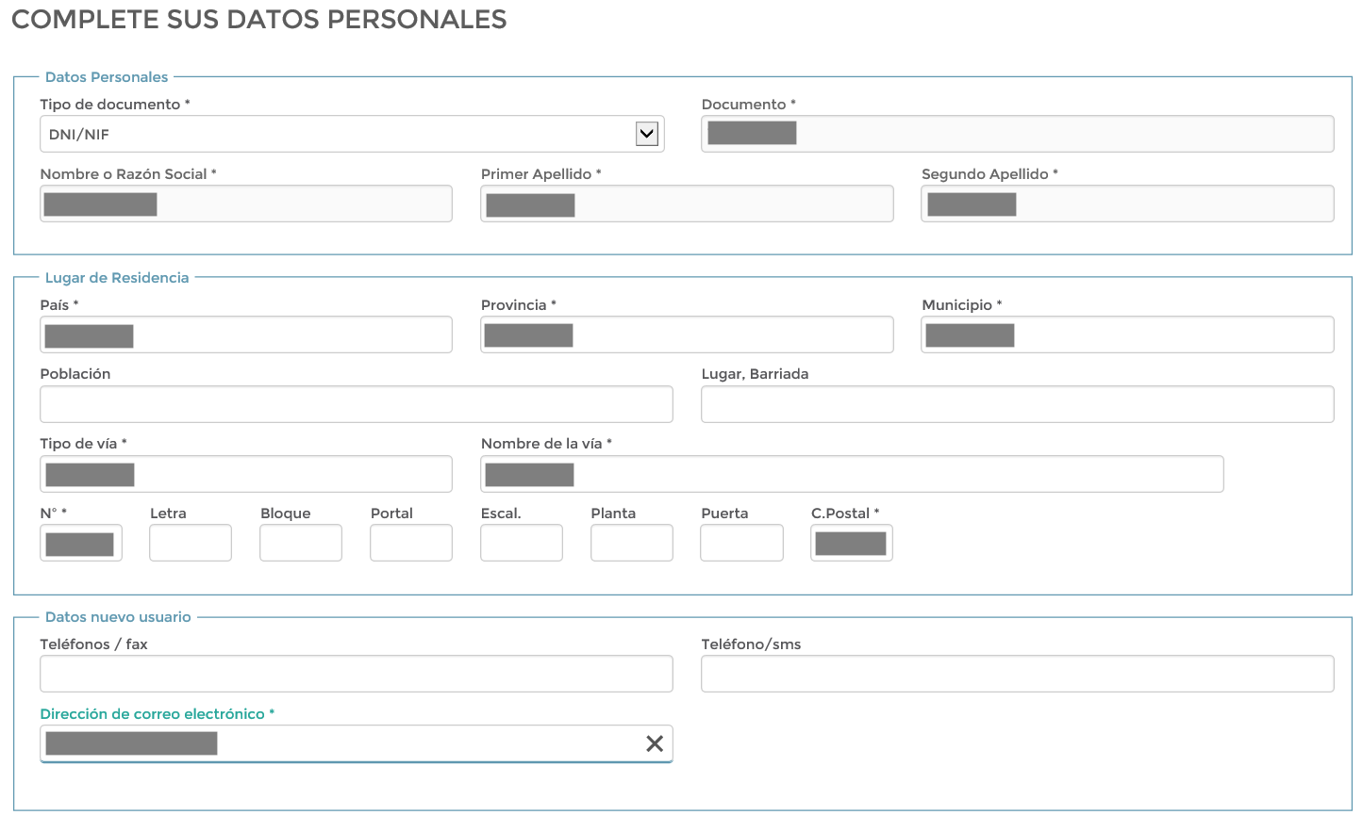Click the Portal input box
The width and height of the screenshot is (1363, 815).
point(411,543)
